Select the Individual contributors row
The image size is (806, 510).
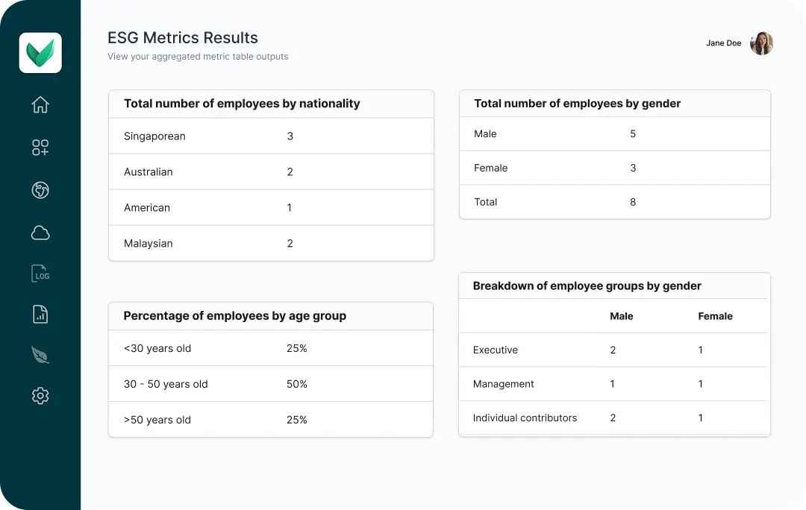click(613, 418)
